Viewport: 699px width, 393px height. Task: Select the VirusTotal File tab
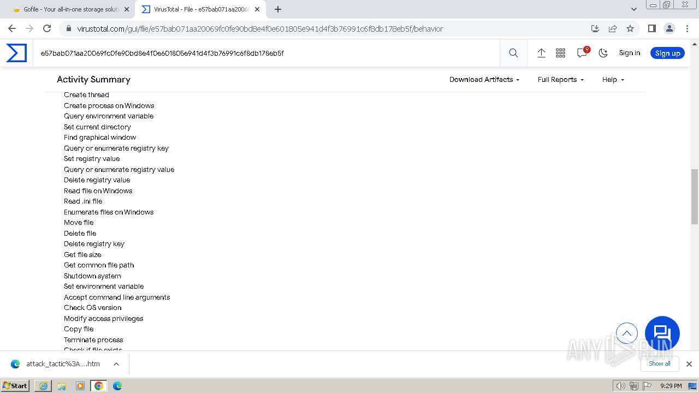200,9
